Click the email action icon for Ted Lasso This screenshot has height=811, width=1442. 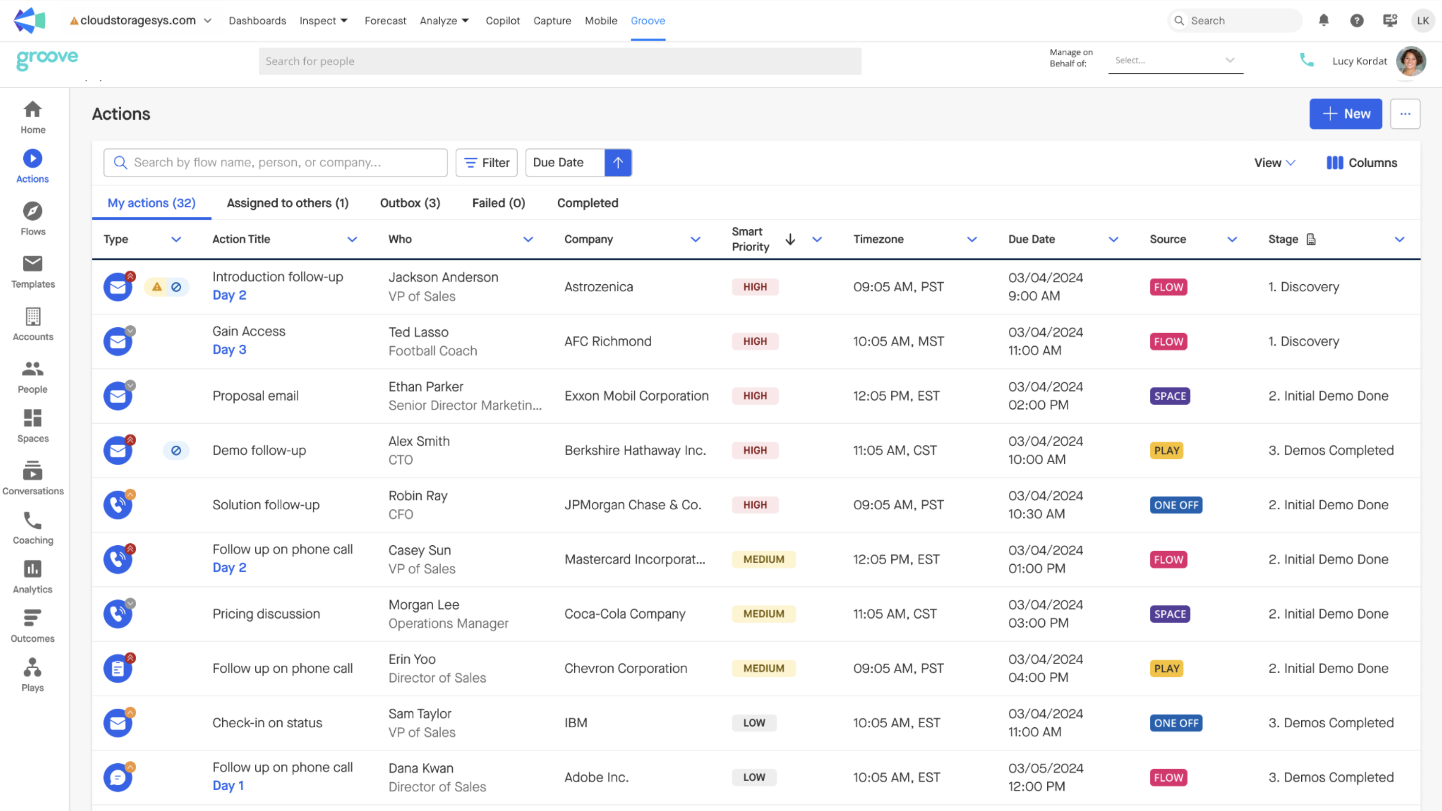[117, 342]
